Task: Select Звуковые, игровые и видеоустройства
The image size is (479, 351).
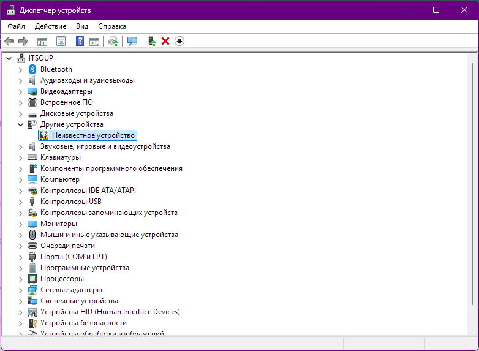Action: pos(105,146)
